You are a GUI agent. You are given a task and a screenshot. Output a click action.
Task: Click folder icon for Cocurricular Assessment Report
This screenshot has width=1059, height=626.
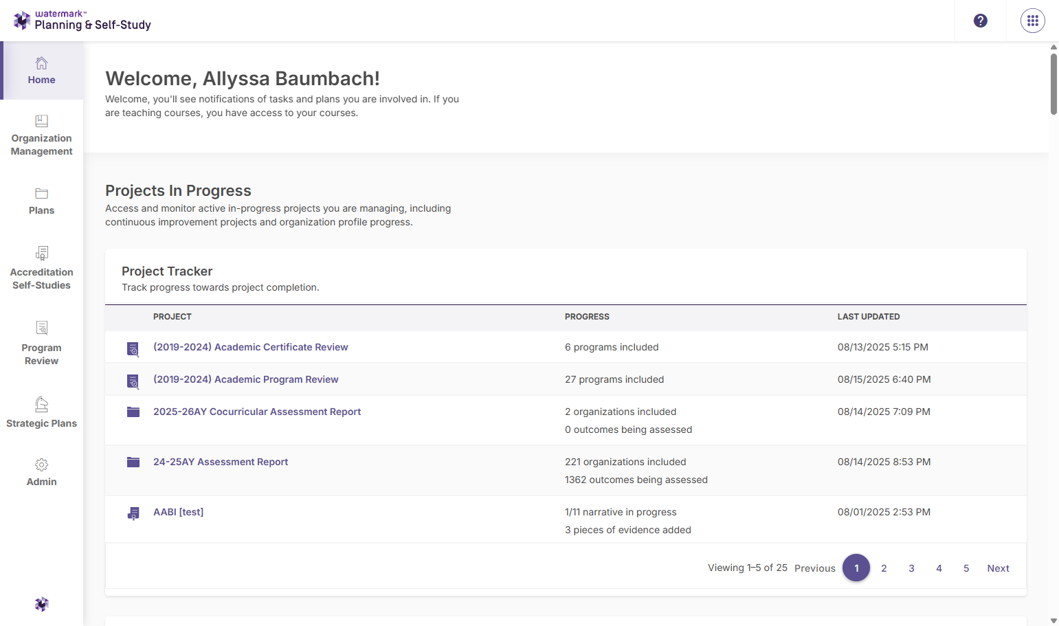click(x=133, y=412)
